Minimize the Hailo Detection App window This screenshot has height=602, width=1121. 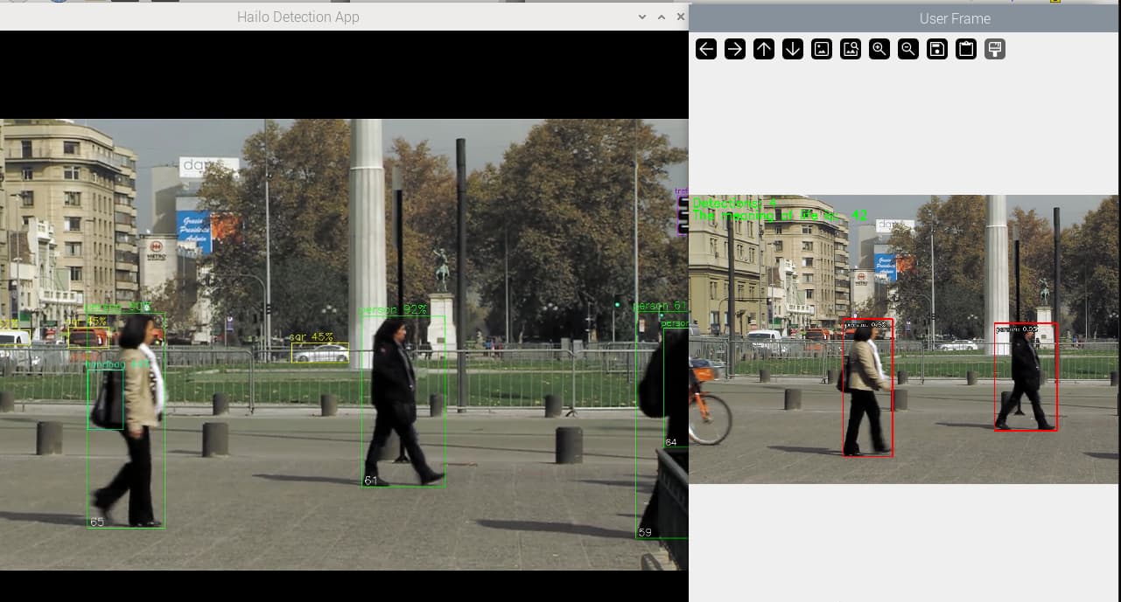pyautogui.click(x=642, y=17)
